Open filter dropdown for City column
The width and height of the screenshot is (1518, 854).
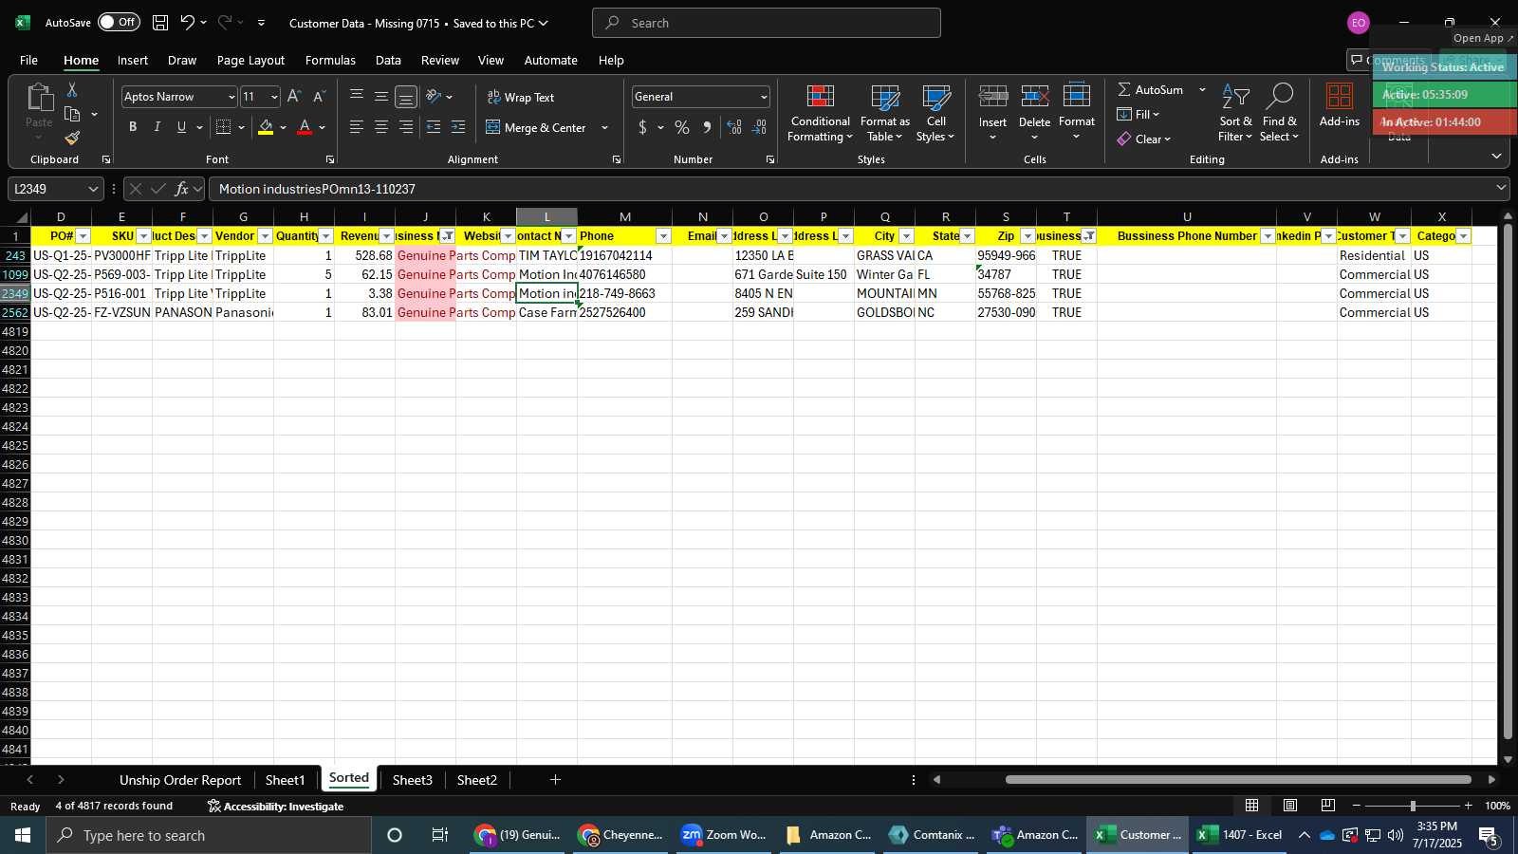pos(906,236)
